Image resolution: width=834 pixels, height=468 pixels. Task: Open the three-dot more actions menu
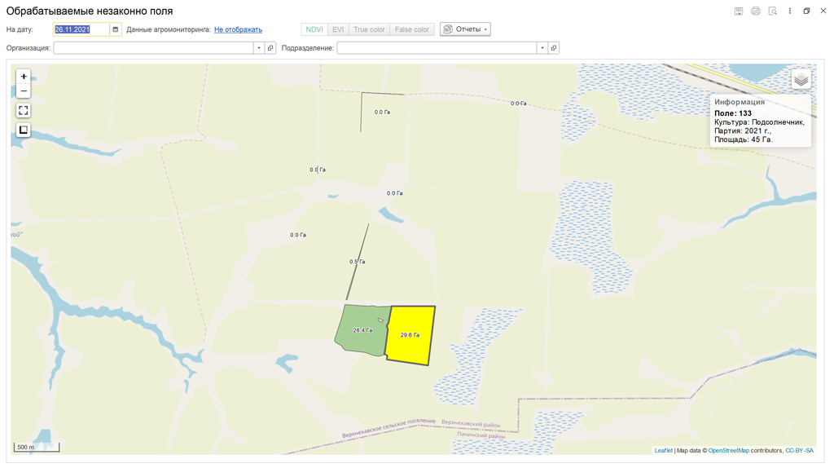790,11
